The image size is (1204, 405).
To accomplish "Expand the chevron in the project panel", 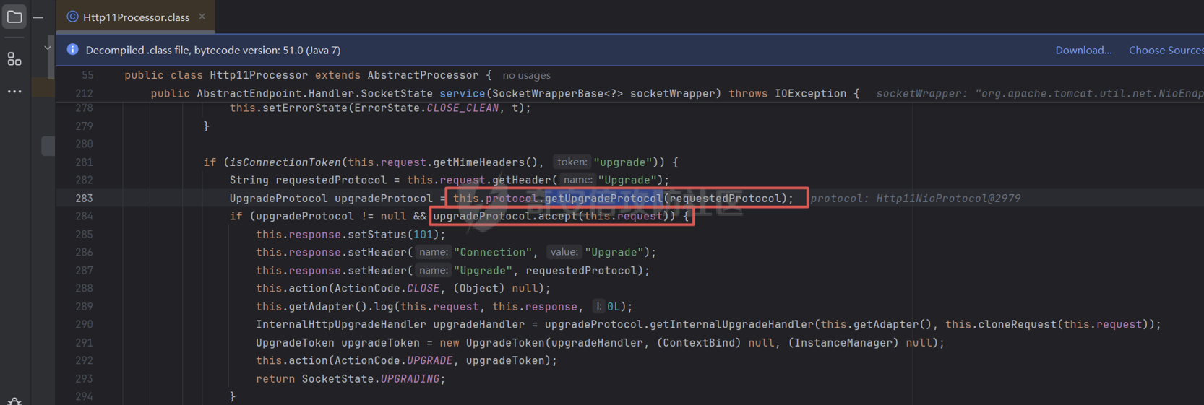I will click(x=48, y=48).
